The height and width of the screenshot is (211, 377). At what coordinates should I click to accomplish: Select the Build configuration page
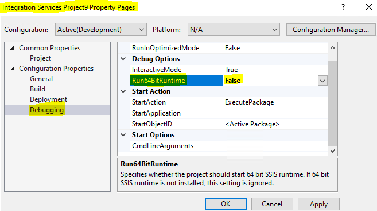(37, 89)
